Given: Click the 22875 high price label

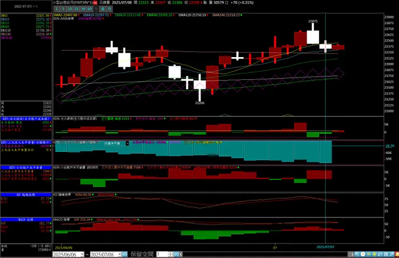Looking at the screenshot, I should [x=313, y=21].
